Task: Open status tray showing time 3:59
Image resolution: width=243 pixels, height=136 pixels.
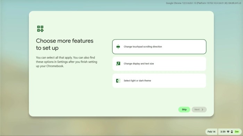Action: coord(229,132)
